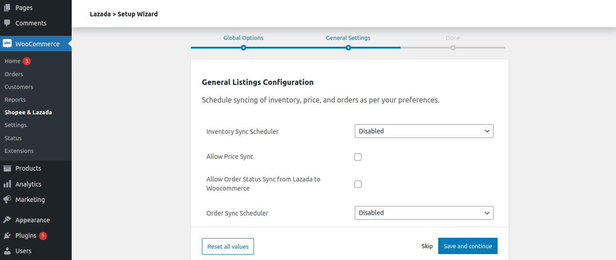616x260 pixels.
Task: Enable the Allow Price Sync checkbox
Action: pyautogui.click(x=358, y=157)
